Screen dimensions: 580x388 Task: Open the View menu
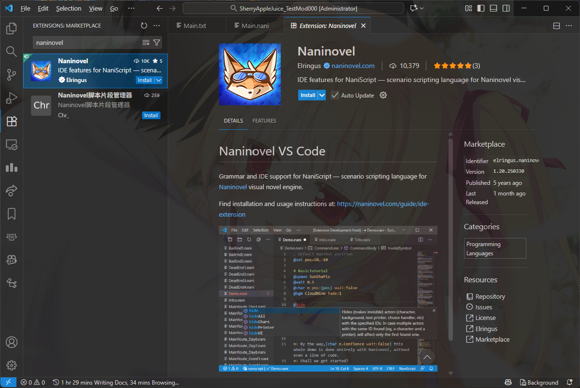tap(95, 8)
